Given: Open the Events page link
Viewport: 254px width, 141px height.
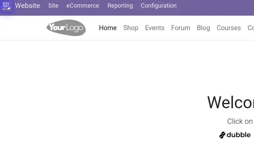Looking at the screenshot, I should point(154,28).
